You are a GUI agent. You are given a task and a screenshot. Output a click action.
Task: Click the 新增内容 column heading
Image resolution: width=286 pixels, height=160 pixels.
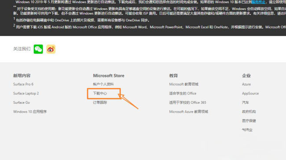pyautogui.click(x=22, y=76)
